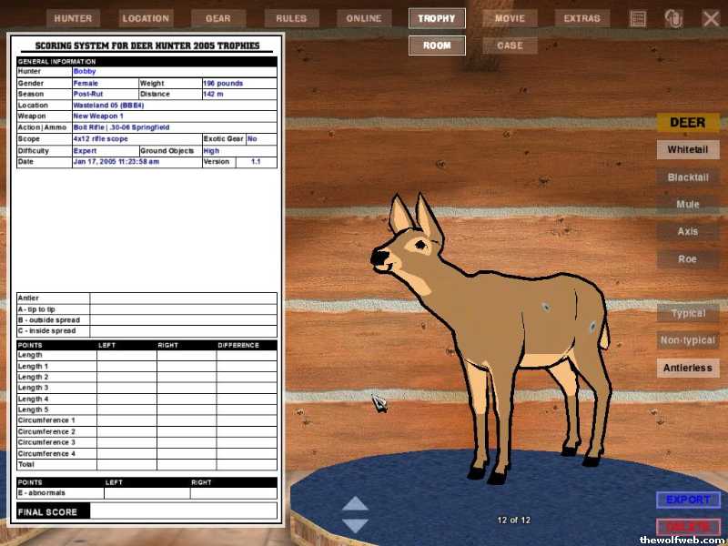The image size is (728, 546).
Task: Go to previous trophy with up arrow
Action: (x=355, y=504)
